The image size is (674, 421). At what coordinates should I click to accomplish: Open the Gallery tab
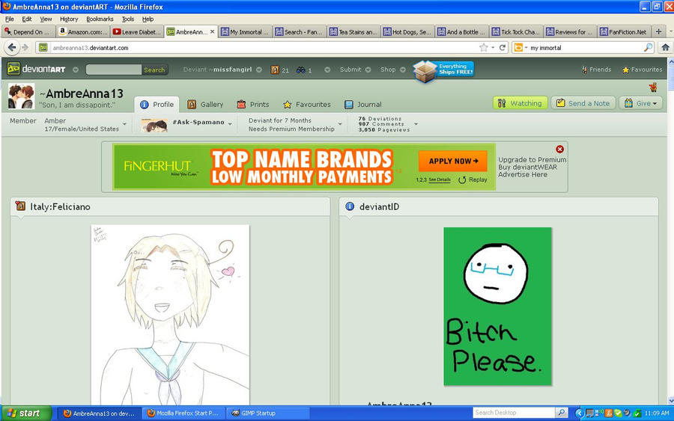click(205, 104)
